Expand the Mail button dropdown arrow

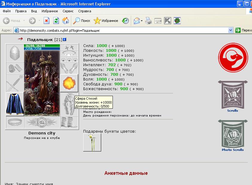(142, 21)
